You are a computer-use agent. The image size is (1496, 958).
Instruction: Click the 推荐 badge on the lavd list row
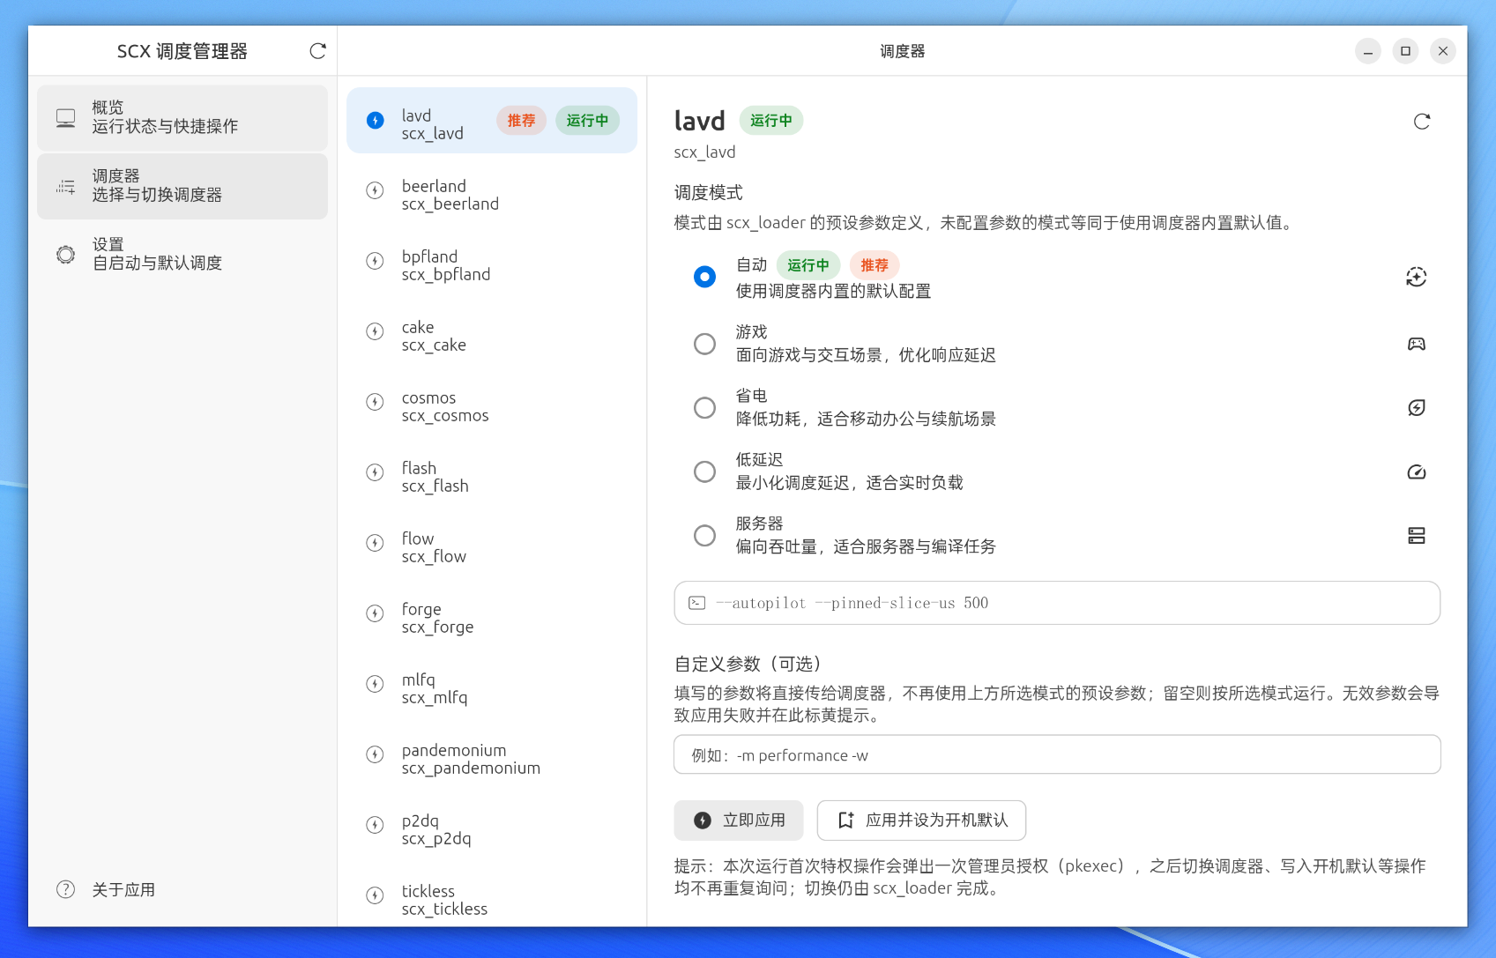[x=521, y=121]
